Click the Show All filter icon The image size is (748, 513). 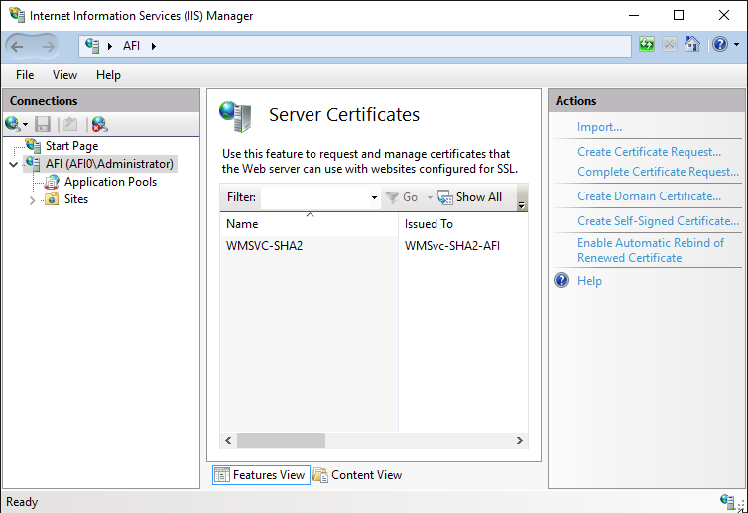pyautogui.click(x=445, y=197)
